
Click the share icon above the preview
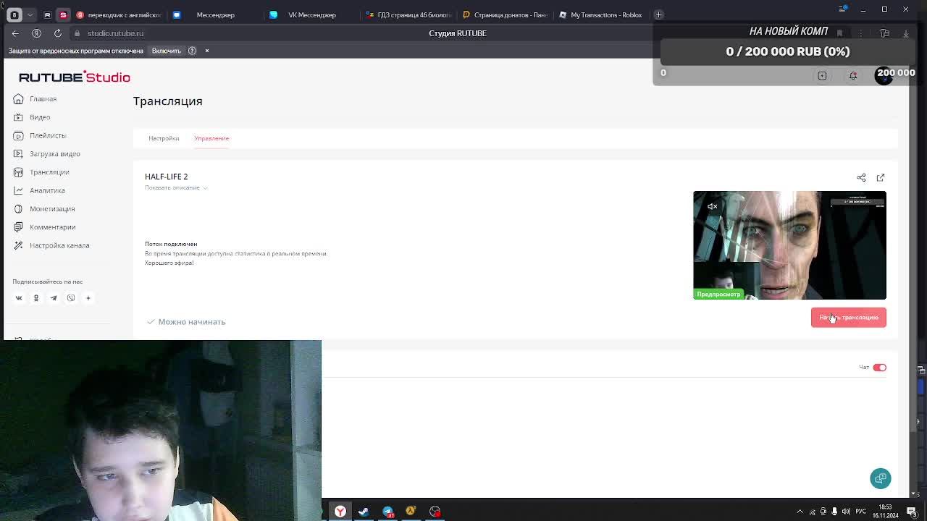(861, 177)
